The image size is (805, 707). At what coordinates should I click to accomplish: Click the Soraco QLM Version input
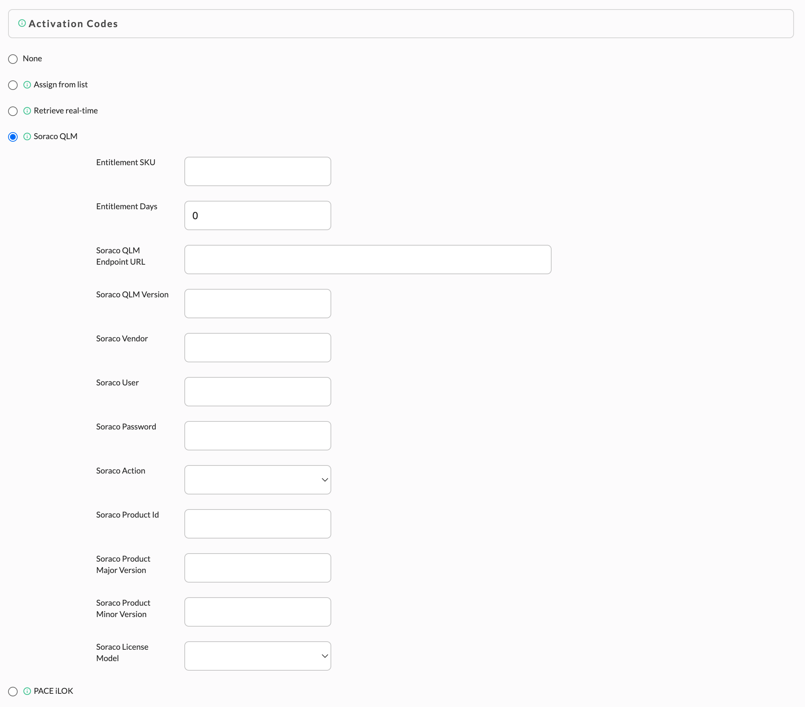pos(257,304)
